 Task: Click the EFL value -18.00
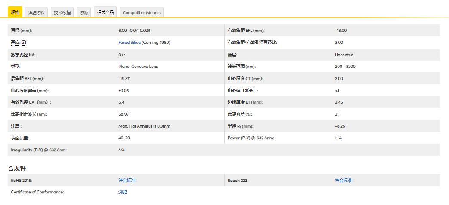341,31
